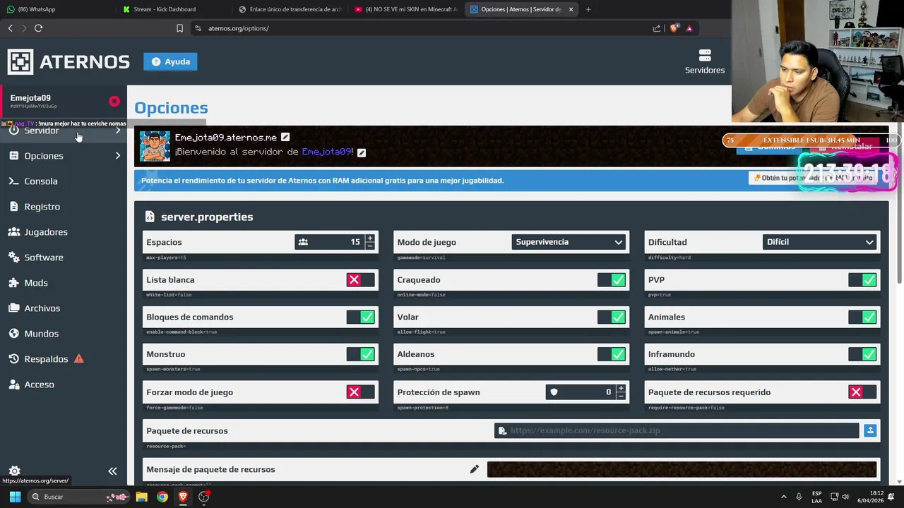Click the share icon in address bar
This screenshot has width=904, height=508.
point(657,28)
